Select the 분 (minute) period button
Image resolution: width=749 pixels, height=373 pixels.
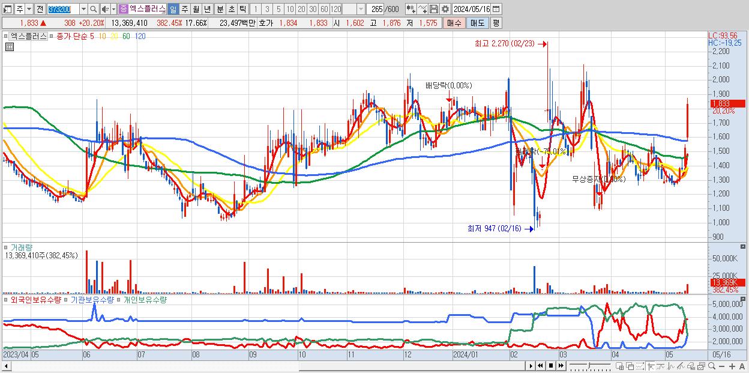pyautogui.click(x=220, y=9)
